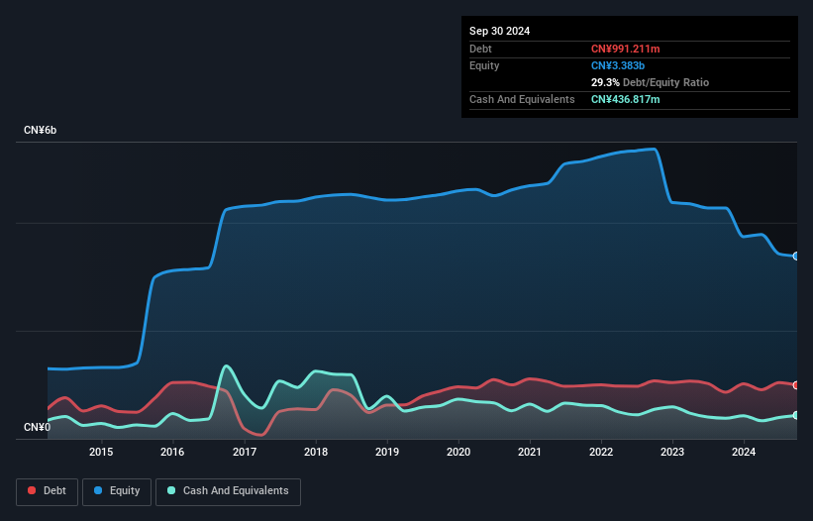
Task: Click the 2021 axis label
Action: coord(530,452)
